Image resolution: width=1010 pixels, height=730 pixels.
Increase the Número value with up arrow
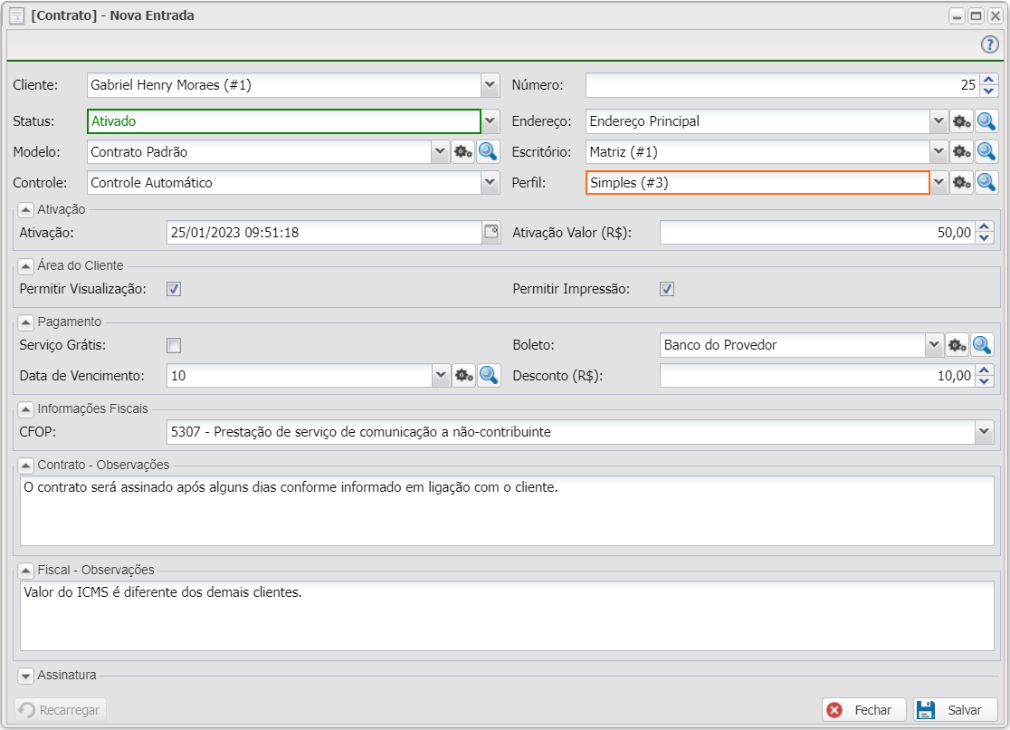point(989,80)
